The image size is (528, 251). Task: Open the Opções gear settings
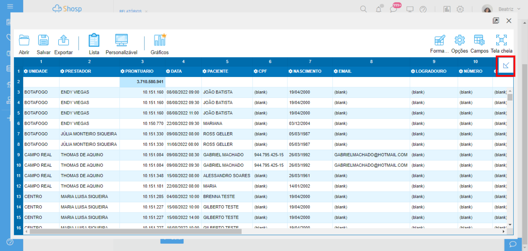460,44
